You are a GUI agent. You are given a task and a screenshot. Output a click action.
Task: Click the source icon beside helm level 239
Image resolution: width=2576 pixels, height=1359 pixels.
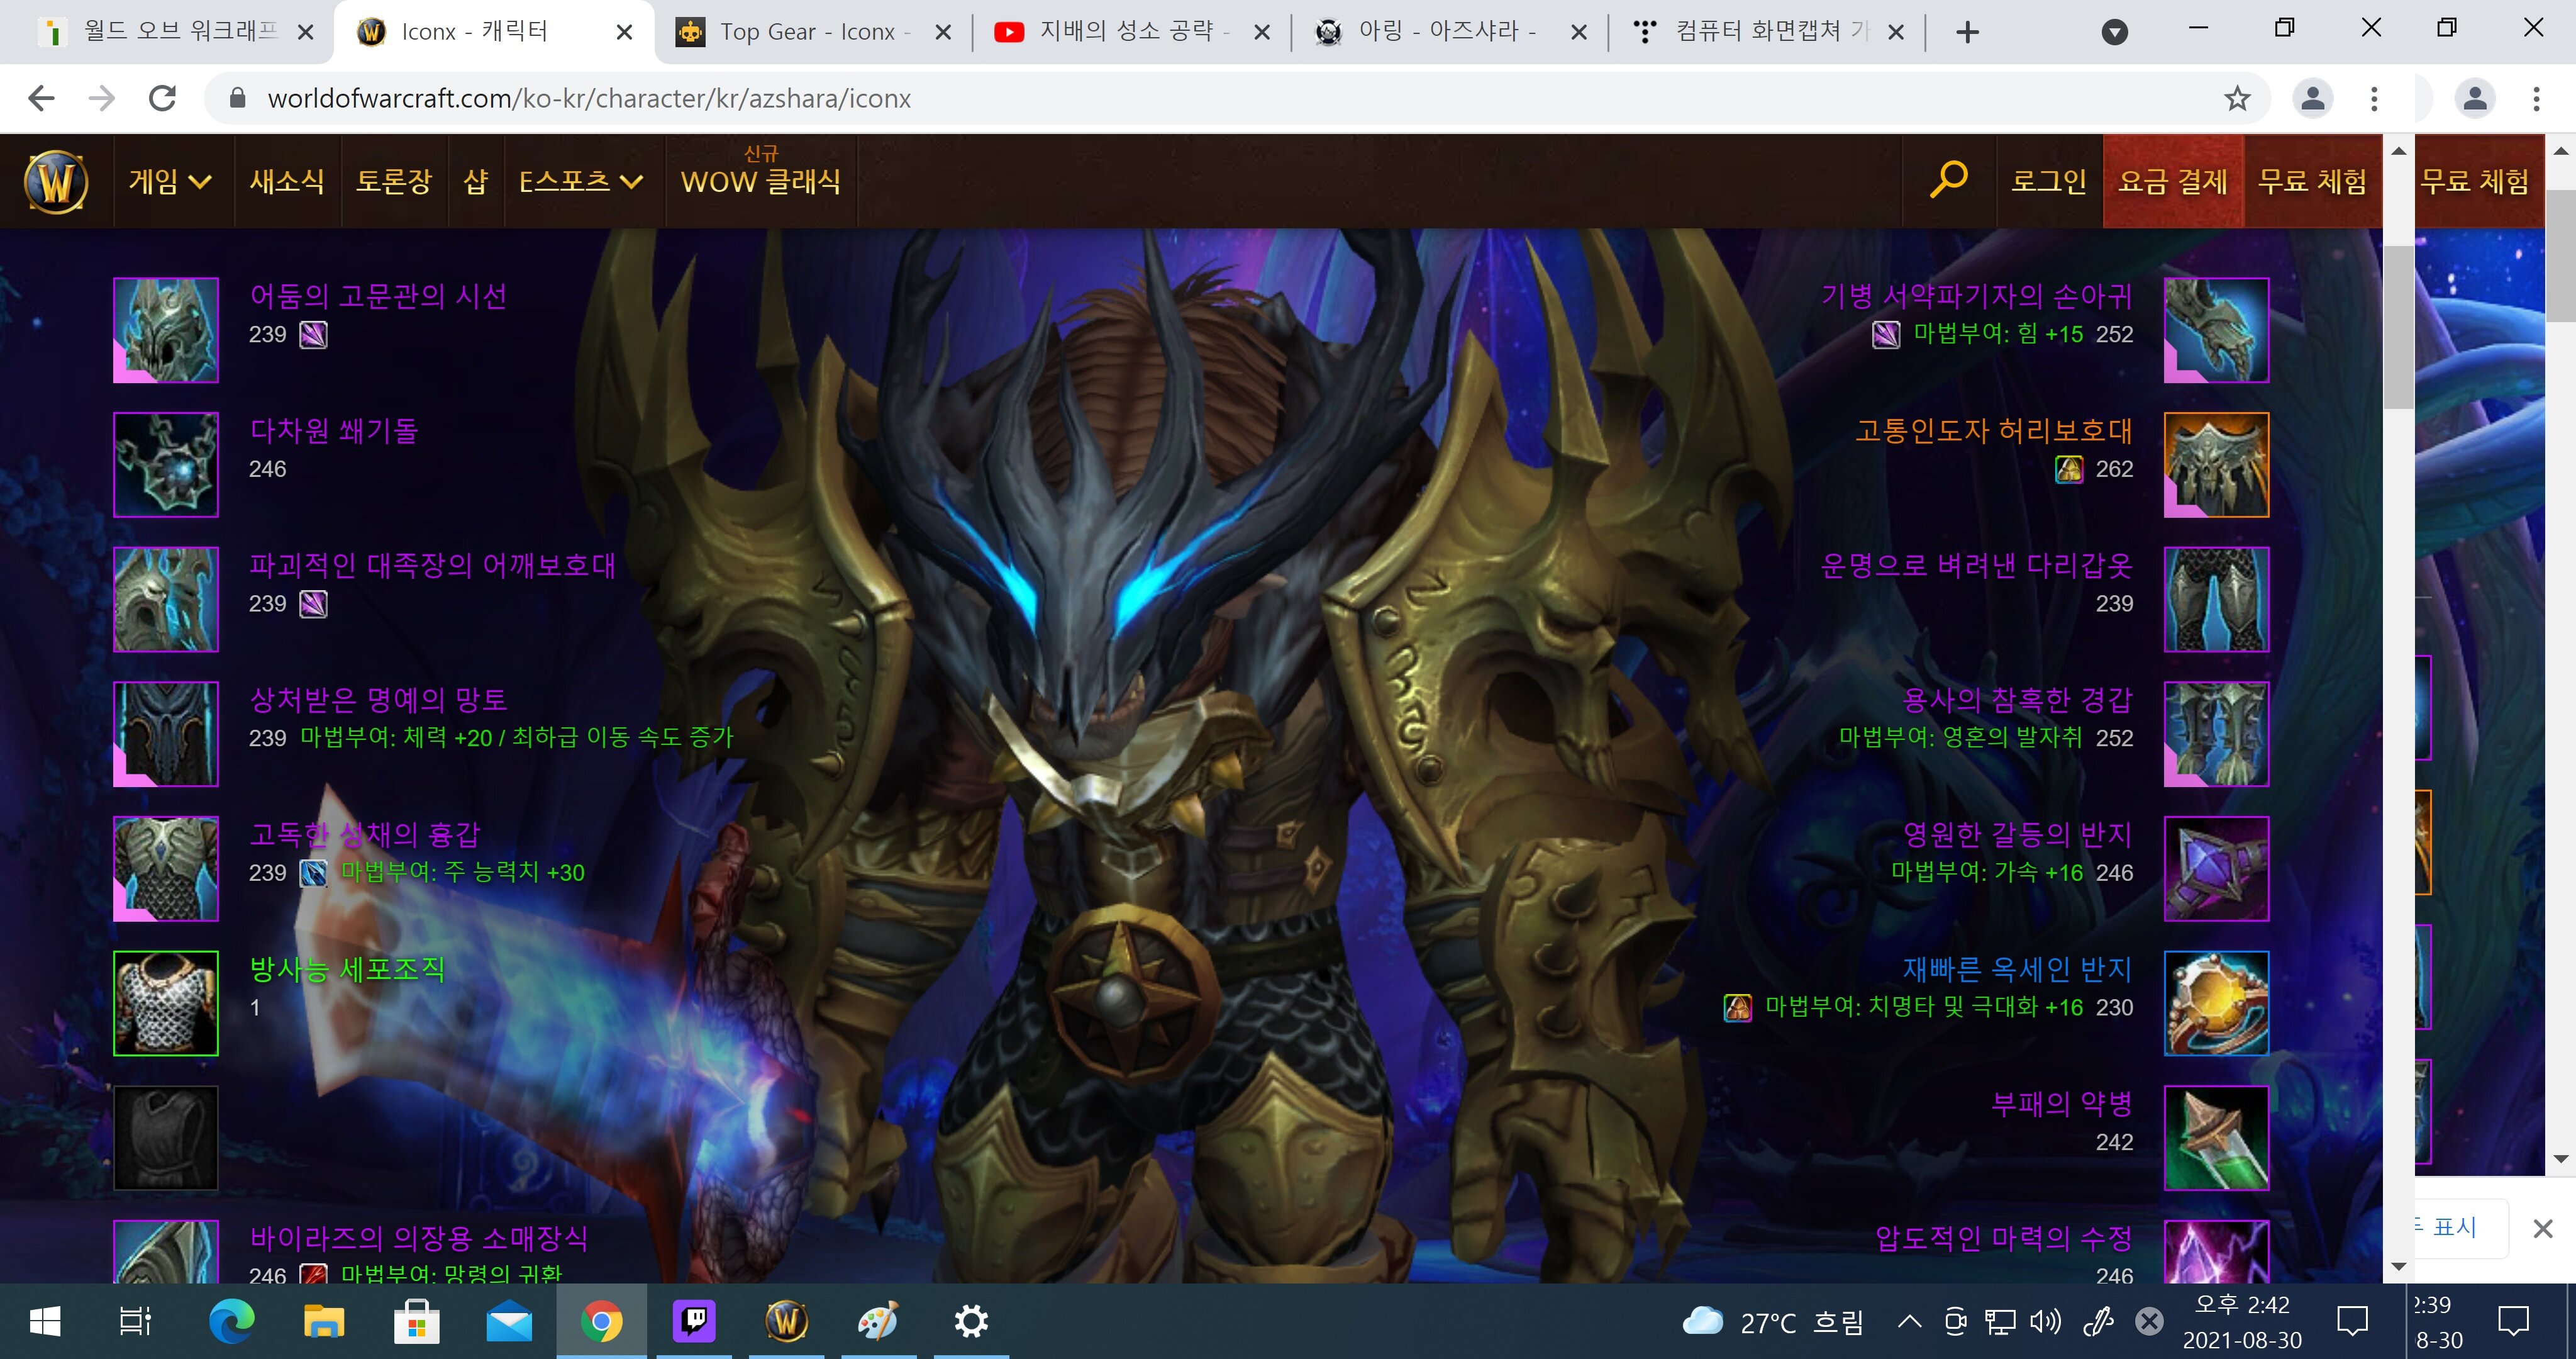point(313,334)
